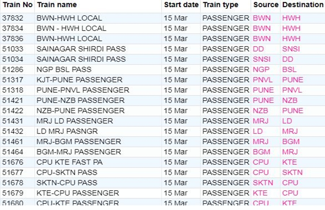Select train number 51286 cell
This screenshot has height=210, width=325.
click(13, 69)
